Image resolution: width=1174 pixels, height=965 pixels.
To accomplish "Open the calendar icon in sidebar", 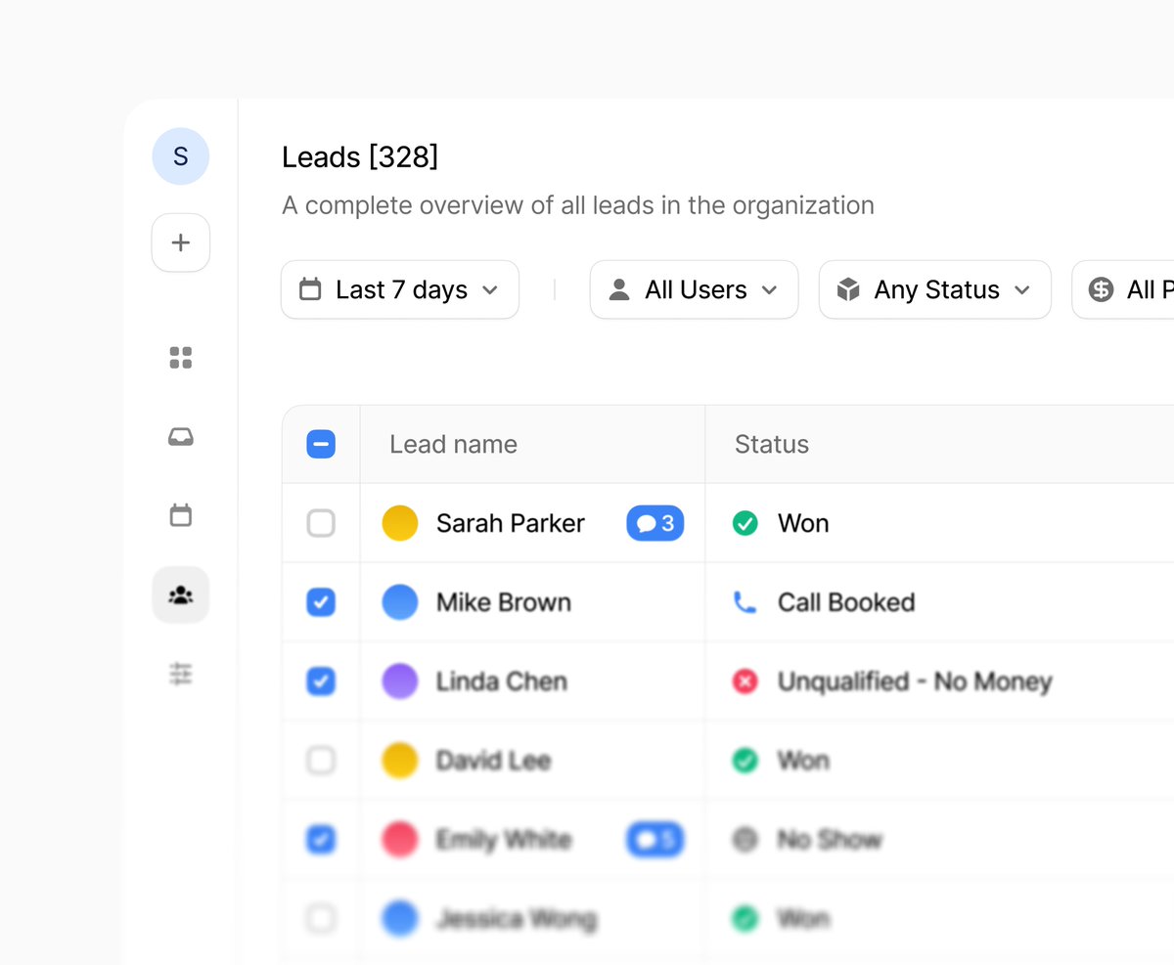I will coord(181,515).
